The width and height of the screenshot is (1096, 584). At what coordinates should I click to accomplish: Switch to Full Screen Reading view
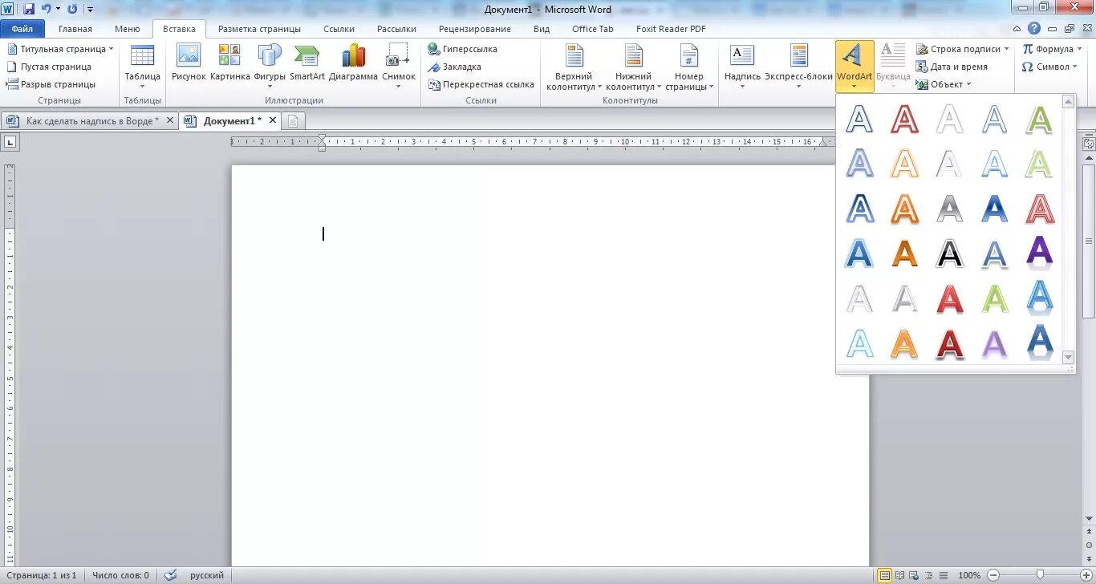click(900, 575)
